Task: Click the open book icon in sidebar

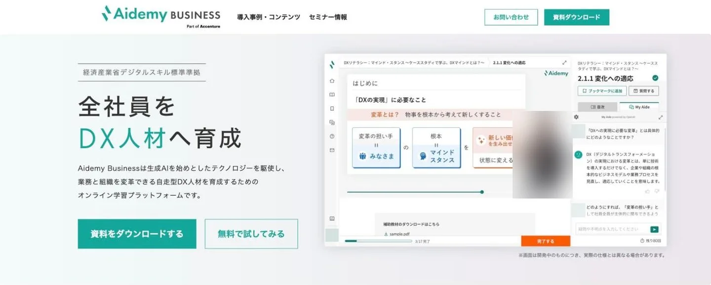Action: click(332, 94)
